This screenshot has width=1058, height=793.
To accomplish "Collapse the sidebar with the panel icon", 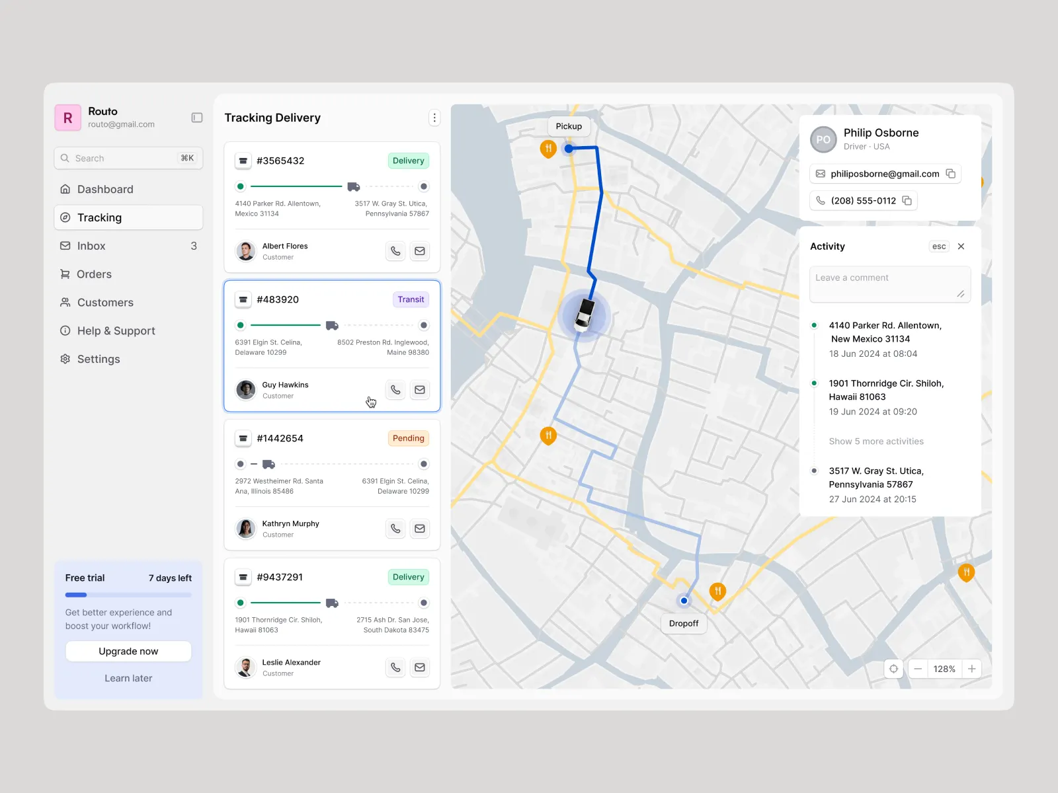I will pos(196,117).
